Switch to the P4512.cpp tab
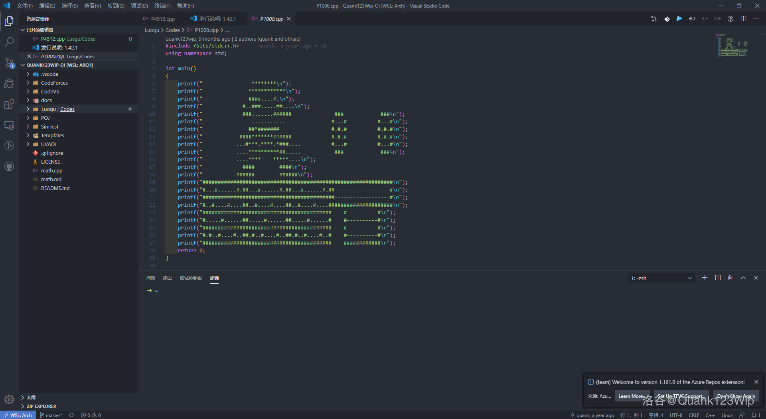Viewport: 766px width, 419px height. pyautogui.click(x=164, y=18)
